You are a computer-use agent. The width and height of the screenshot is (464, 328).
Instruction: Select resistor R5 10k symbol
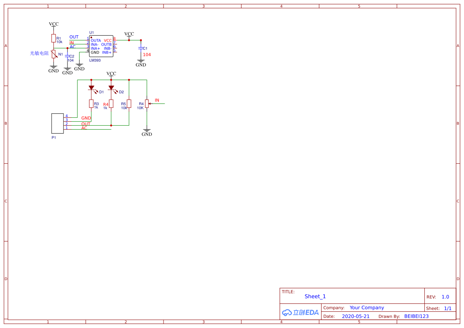(129, 104)
